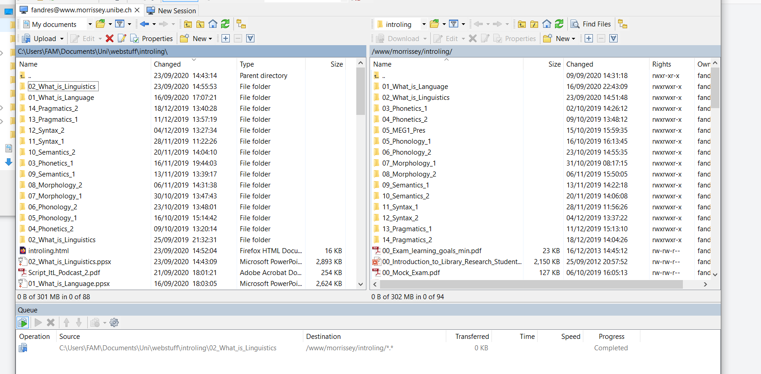Go to local home directory icon

pyautogui.click(x=213, y=24)
